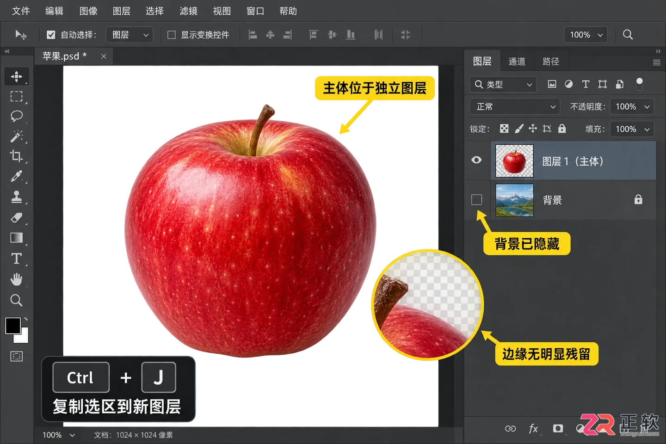Select the Lasso tool

[x=17, y=116]
